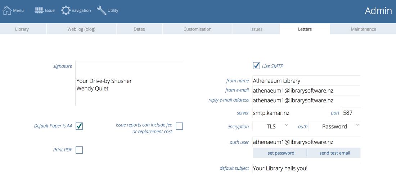Open the Web log (blog) tab
Viewport: 396px width, 178px height.
pos(81,29)
